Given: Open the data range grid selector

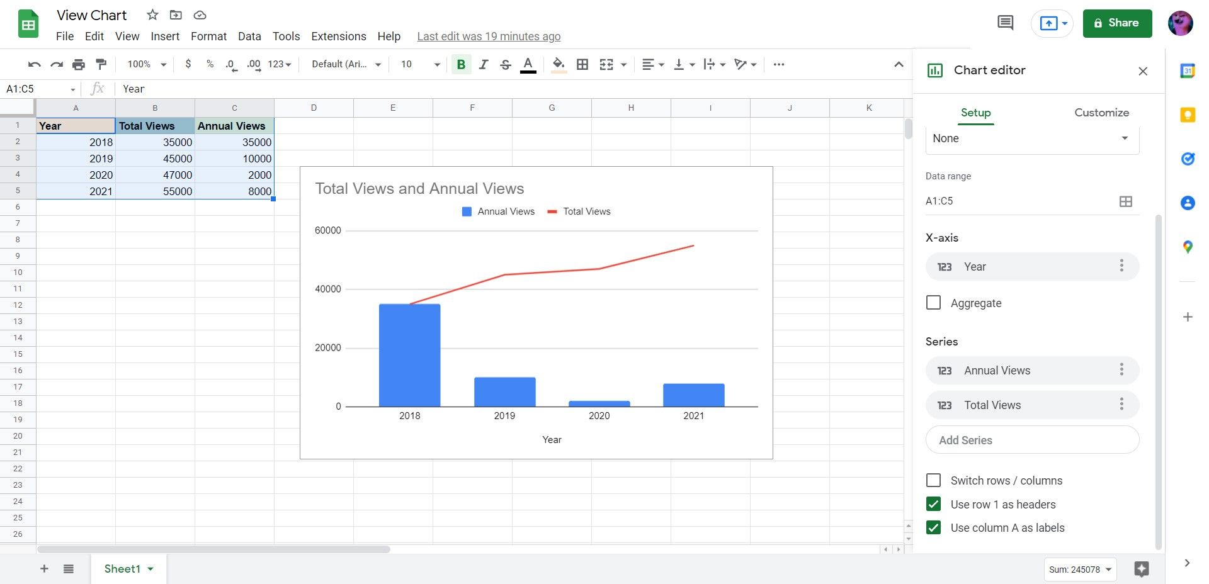Looking at the screenshot, I should pos(1126,201).
